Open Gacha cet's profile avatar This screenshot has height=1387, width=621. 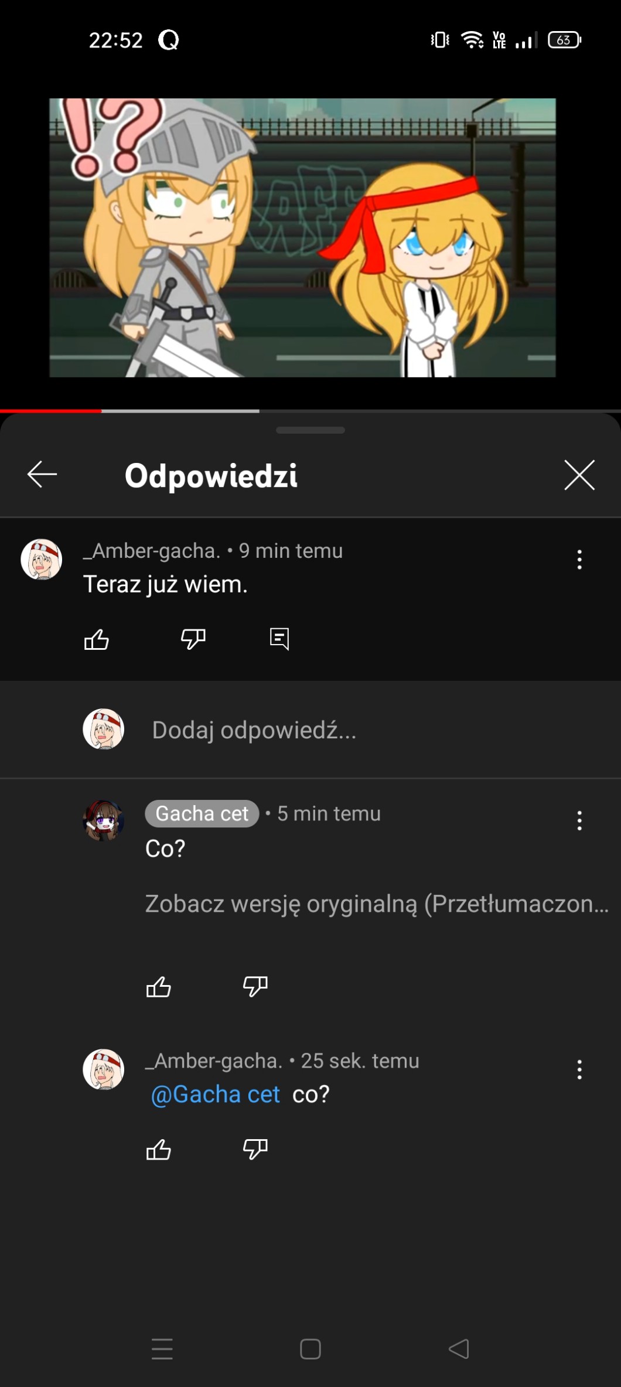pos(104,820)
